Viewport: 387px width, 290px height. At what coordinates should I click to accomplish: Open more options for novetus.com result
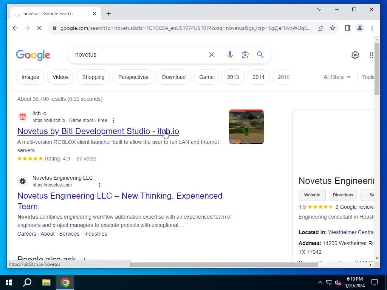[99, 185]
